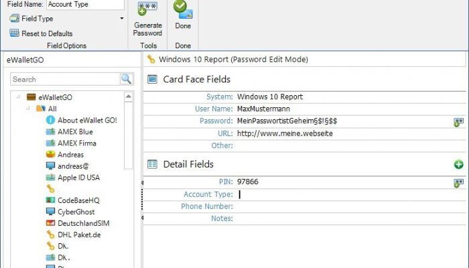The width and height of the screenshot is (469, 268).
Task: Click the PIN value 97866
Action: [248, 182]
